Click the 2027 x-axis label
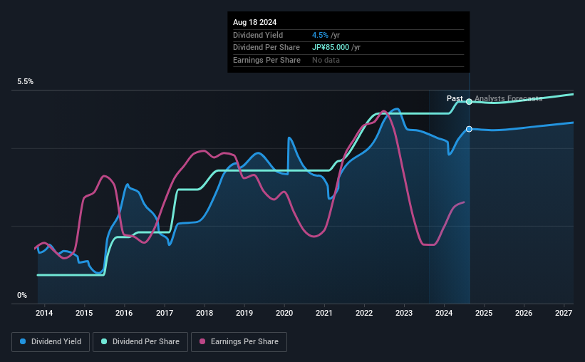The height and width of the screenshot is (362, 585). (564, 313)
